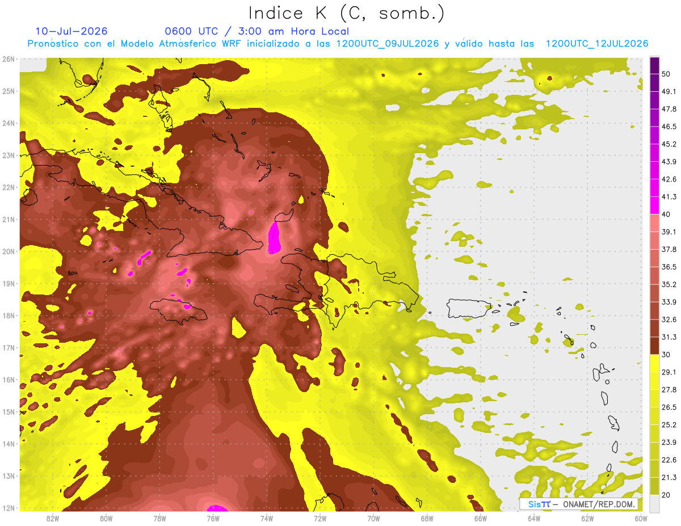Click the 16N latitude label

8,380
